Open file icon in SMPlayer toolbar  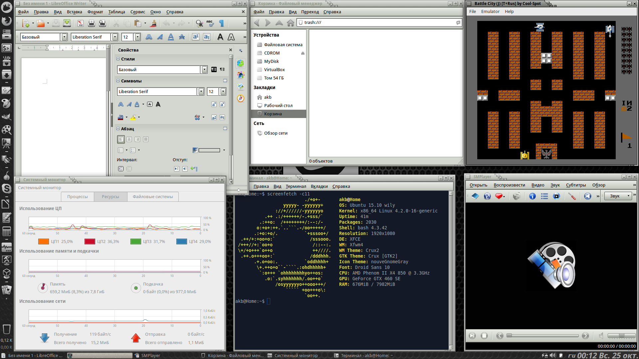click(475, 196)
